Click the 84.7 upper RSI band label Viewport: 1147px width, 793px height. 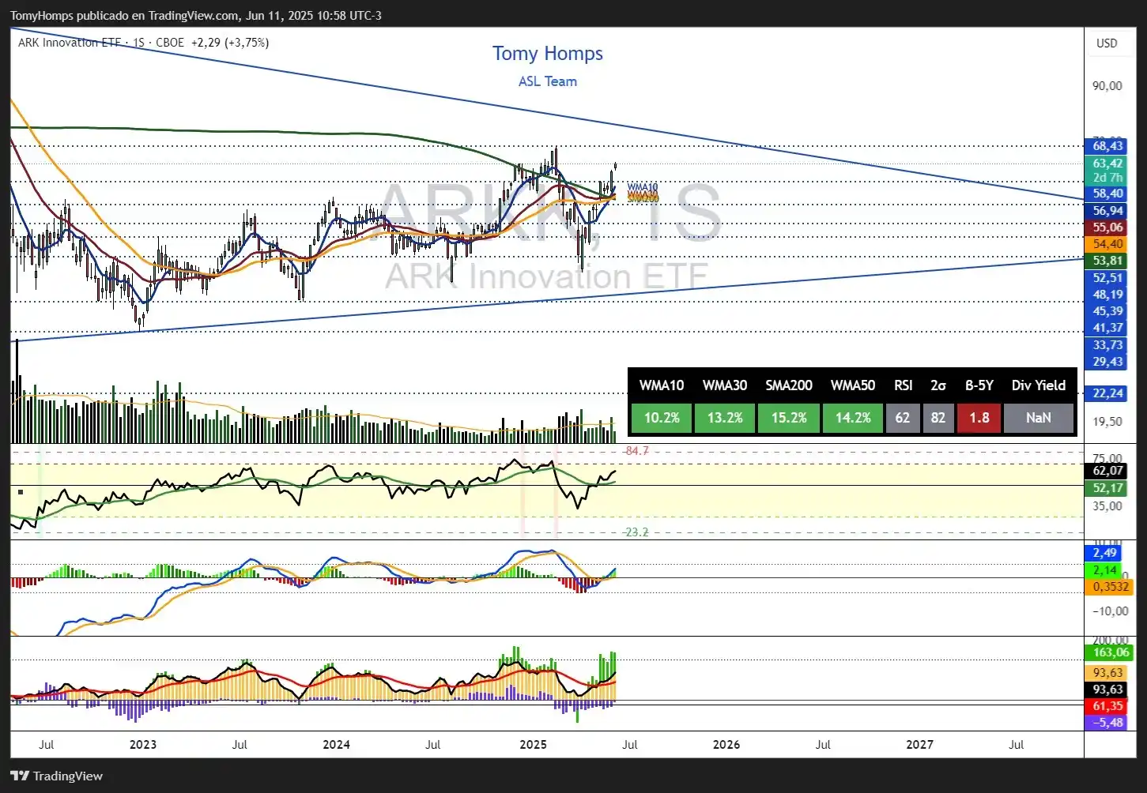click(636, 451)
